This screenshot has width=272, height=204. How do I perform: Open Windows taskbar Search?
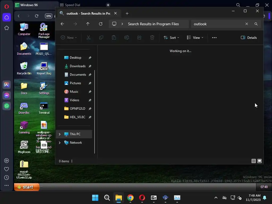pos(107,198)
